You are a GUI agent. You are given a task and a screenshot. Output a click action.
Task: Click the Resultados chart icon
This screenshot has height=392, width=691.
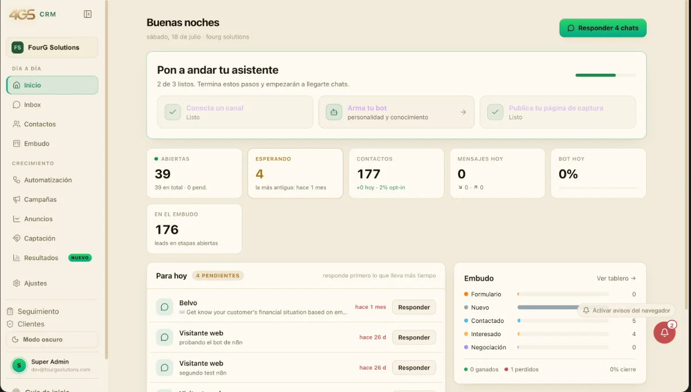point(17,258)
